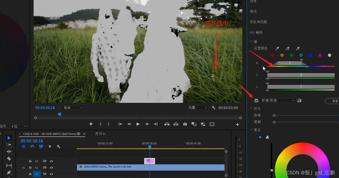Close the Child & Kids sequence tab
This screenshot has height=178, width=339.
click(20, 134)
